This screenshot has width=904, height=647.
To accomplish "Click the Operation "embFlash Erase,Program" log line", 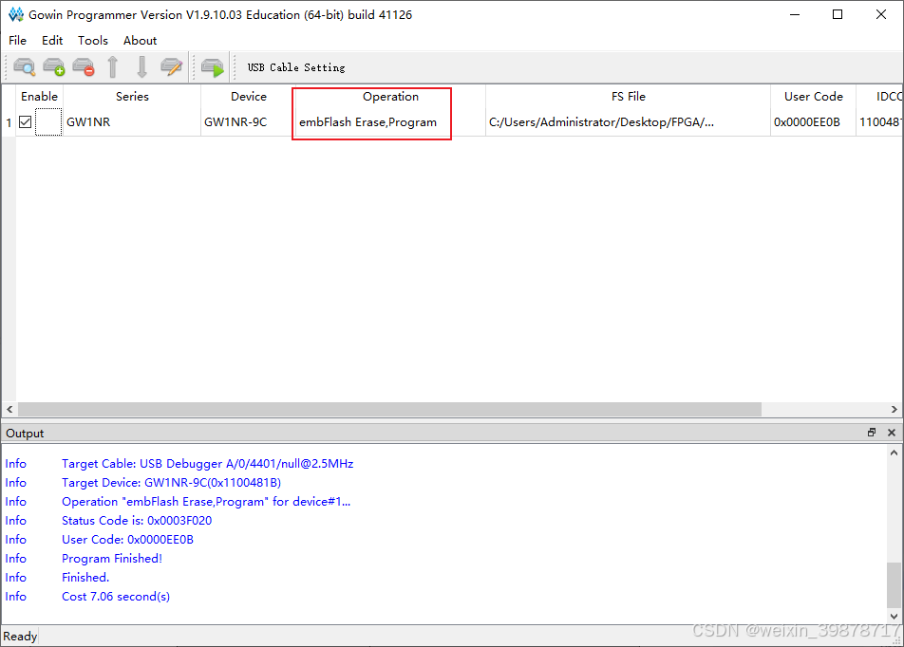I will coord(206,502).
